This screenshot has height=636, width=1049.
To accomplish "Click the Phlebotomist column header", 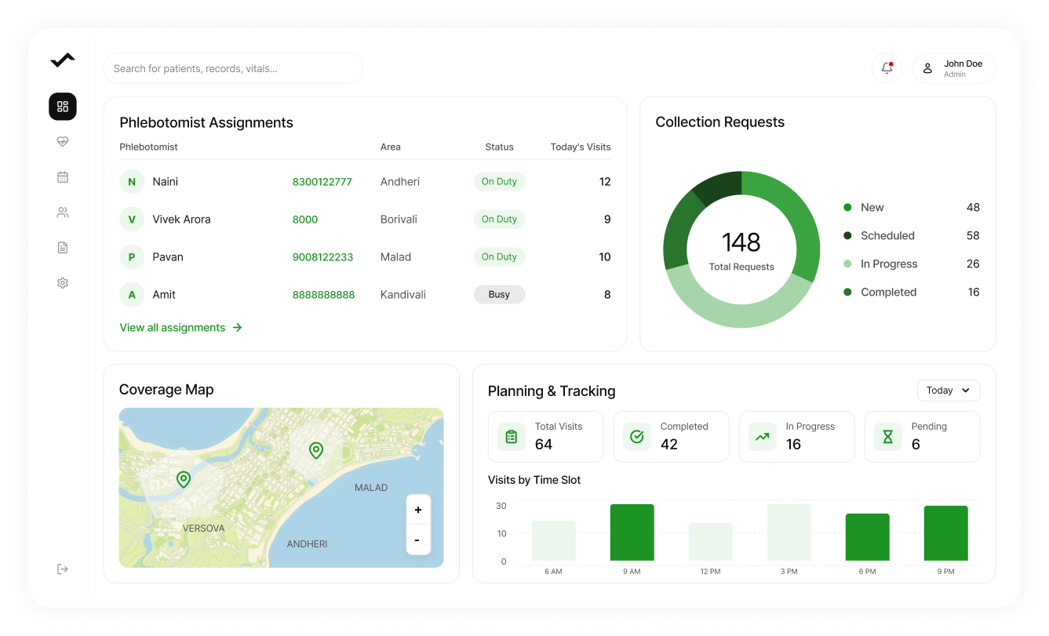I will pos(148,147).
